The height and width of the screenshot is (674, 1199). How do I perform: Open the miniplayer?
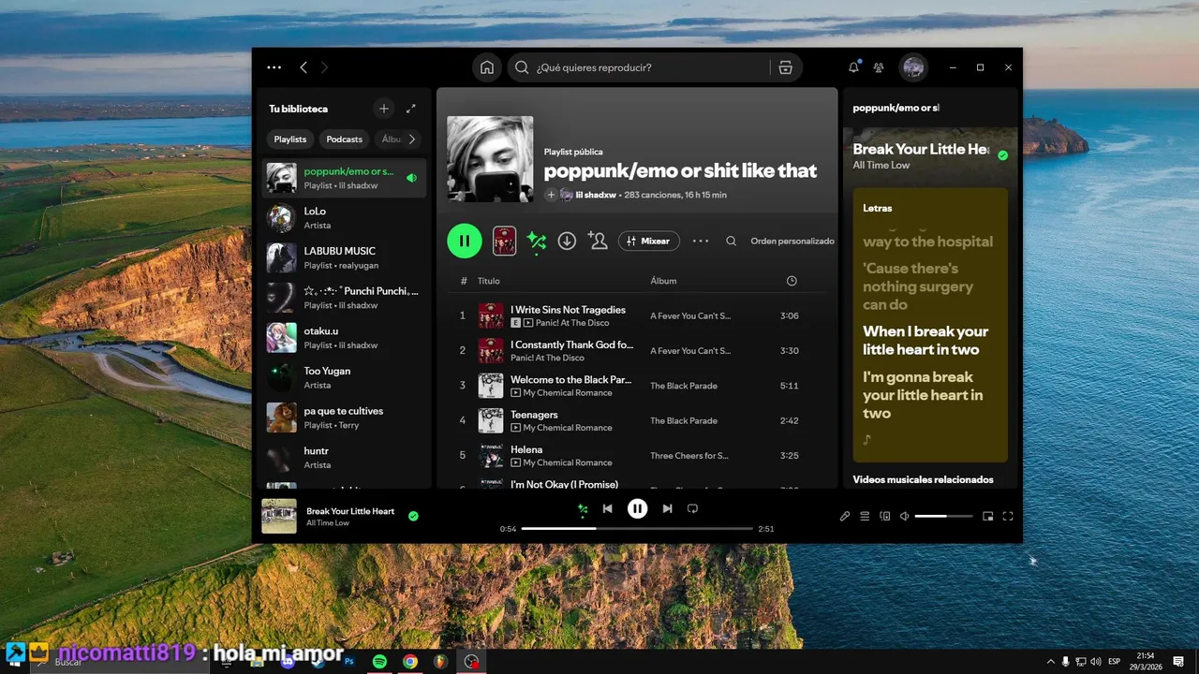987,516
